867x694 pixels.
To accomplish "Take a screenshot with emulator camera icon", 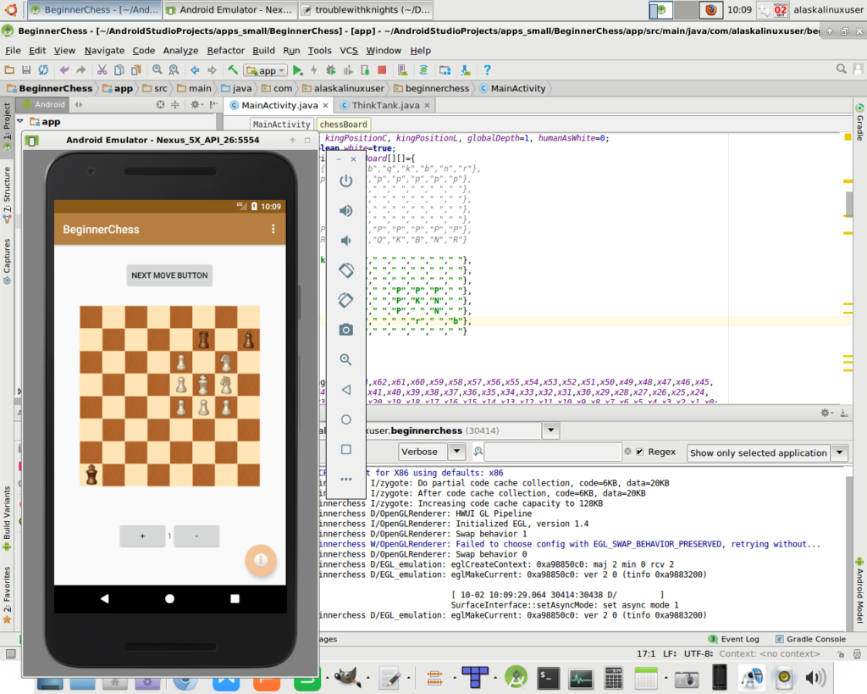I will pos(345,330).
